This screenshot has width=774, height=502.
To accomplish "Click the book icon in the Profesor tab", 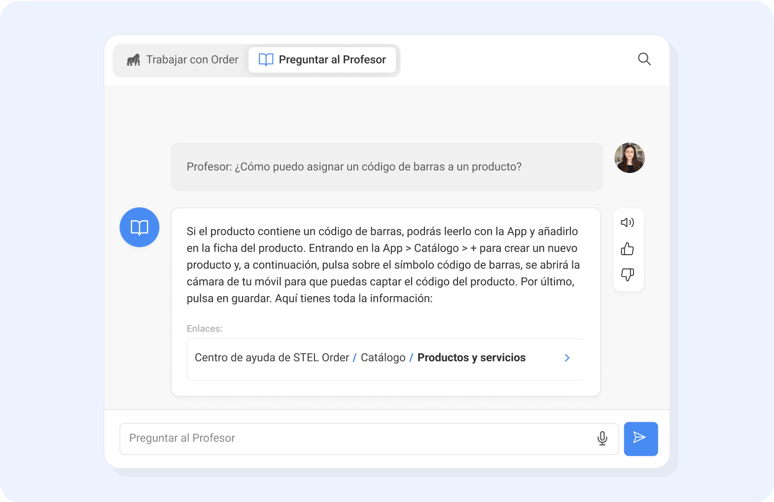I will click(x=266, y=60).
